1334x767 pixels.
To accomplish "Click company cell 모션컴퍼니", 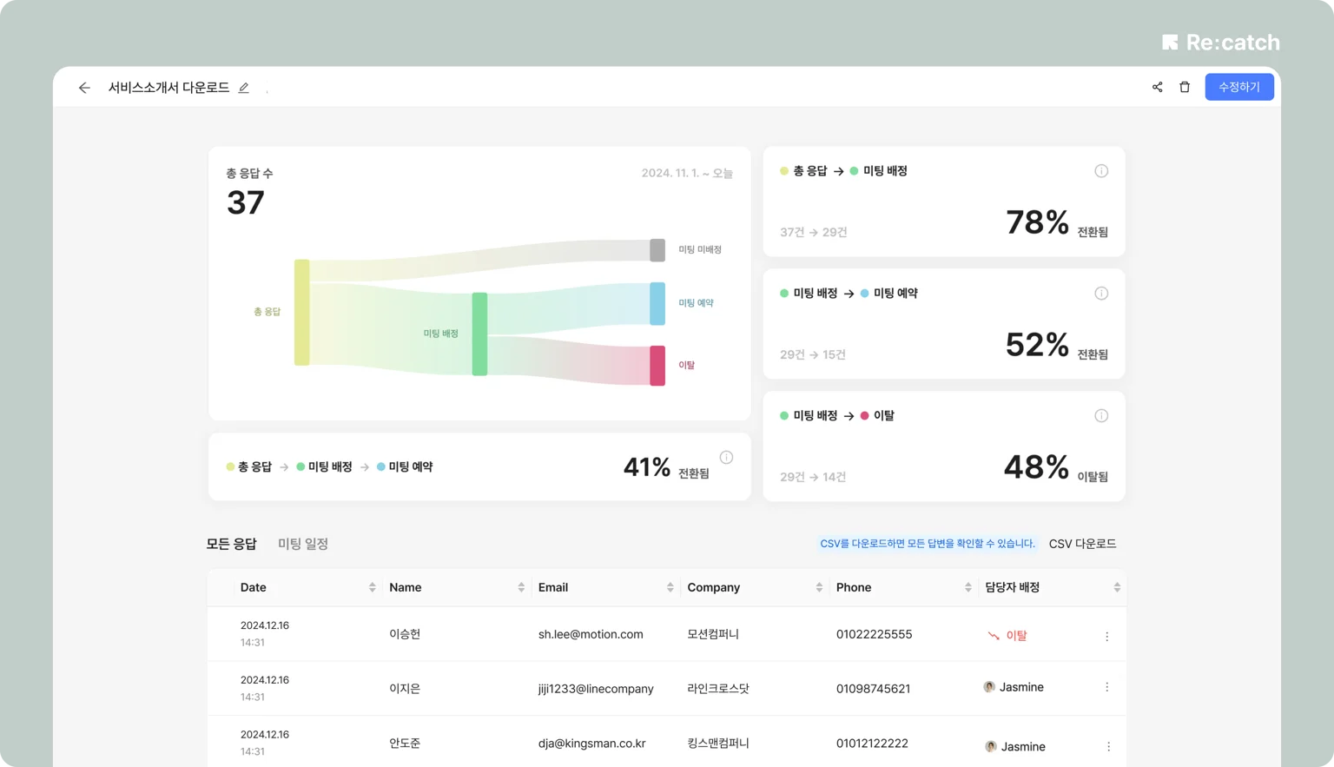I will (x=713, y=634).
